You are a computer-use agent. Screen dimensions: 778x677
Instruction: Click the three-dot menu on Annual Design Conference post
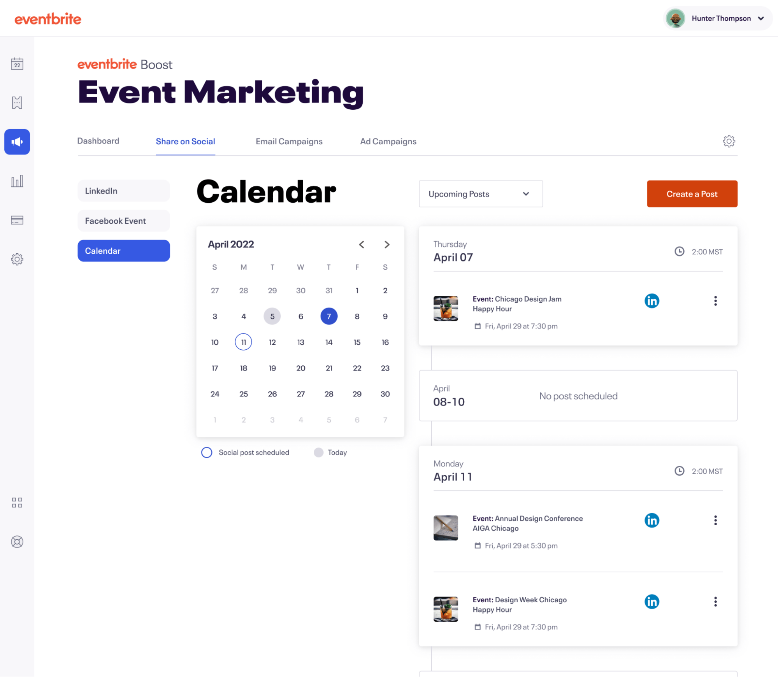pyautogui.click(x=715, y=520)
